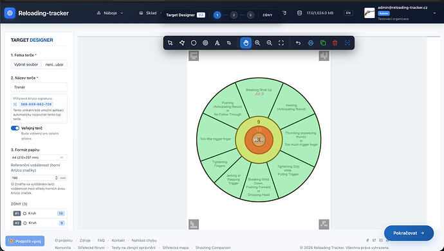Click the Pokračovat button
This screenshot has height=251, width=444.
click(409, 233)
